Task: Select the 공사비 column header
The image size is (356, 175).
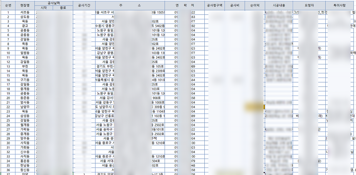Action: (x=234, y=4)
